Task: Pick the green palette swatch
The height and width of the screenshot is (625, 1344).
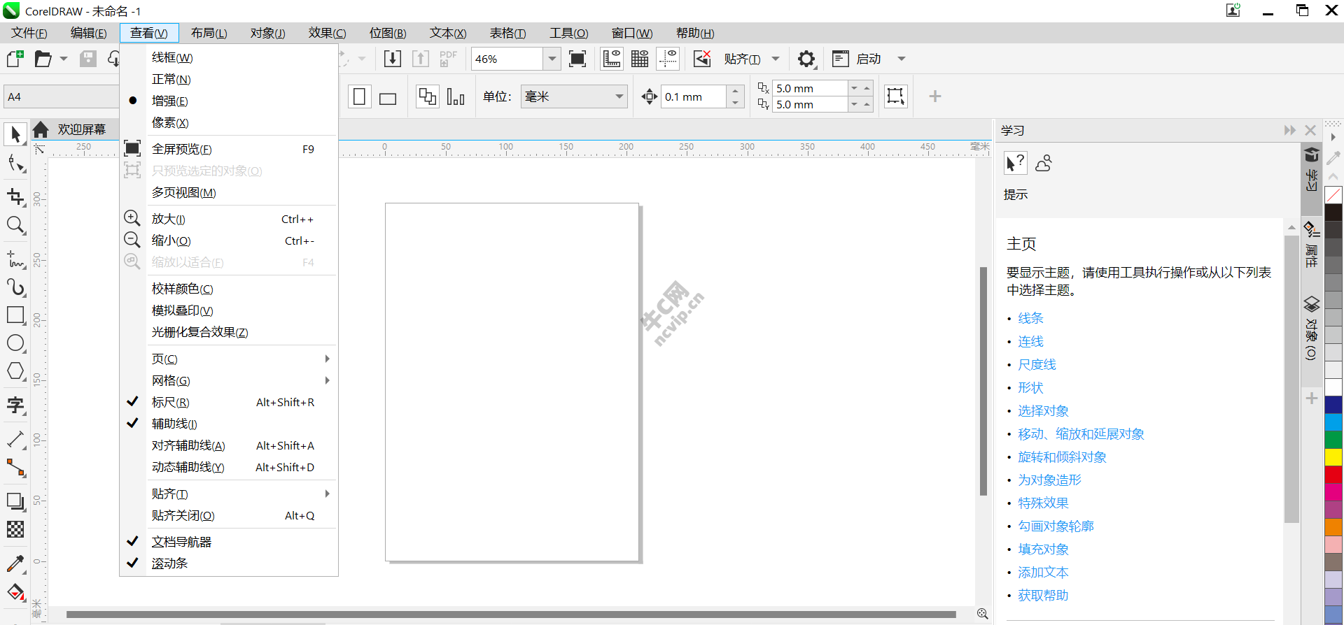Action: [1333, 440]
